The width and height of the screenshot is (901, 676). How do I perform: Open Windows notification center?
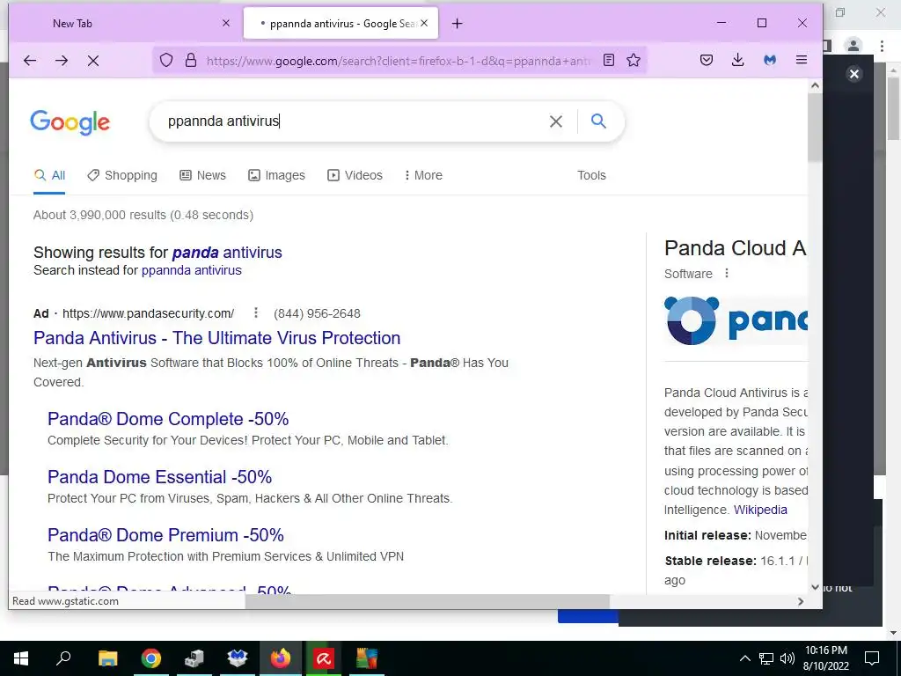click(872, 658)
